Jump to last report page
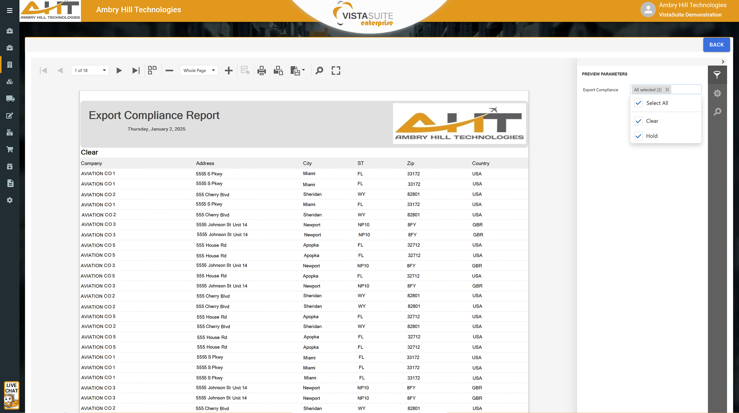This screenshot has width=739, height=413. tap(135, 70)
